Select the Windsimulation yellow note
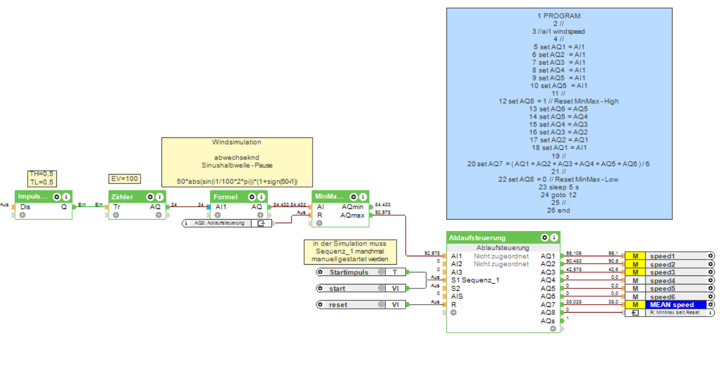This screenshot has height=365, width=725. coord(237,162)
